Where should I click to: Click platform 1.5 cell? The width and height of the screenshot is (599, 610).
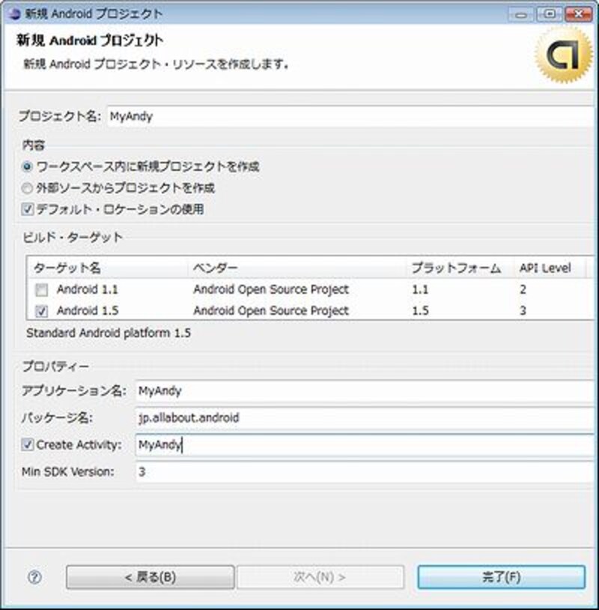[420, 310]
